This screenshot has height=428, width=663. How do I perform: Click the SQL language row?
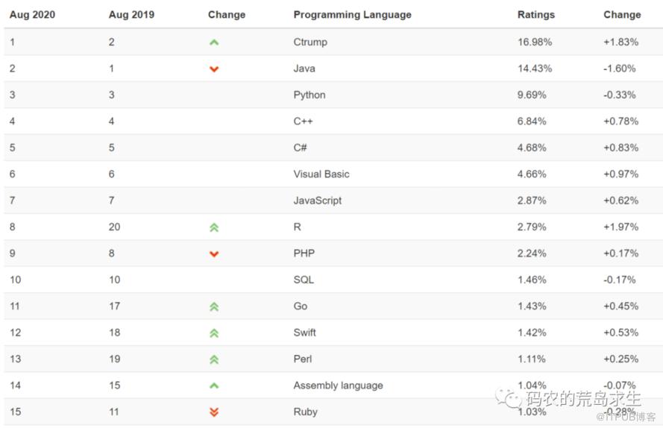pyautogui.click(x=331, y=280)
